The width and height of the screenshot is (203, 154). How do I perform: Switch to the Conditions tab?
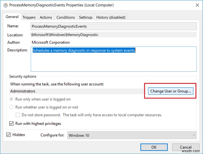click(x=66, y=17)
